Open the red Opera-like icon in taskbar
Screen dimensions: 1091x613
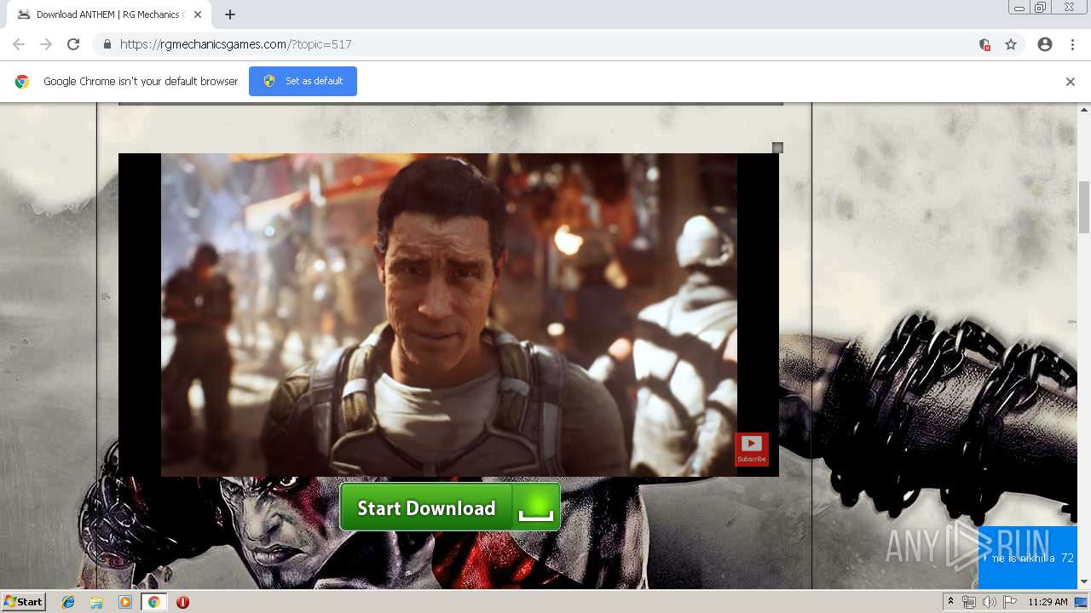pyautogui.click(x=182, y=602)
